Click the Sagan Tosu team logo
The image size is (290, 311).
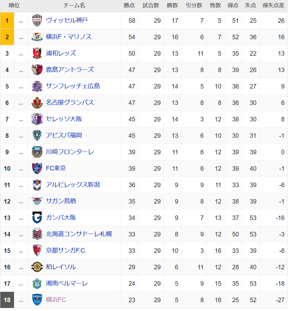pos(37,201)
